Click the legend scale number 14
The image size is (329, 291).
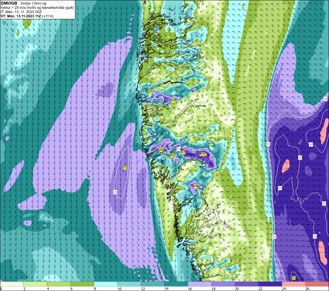tap(166, 289)
